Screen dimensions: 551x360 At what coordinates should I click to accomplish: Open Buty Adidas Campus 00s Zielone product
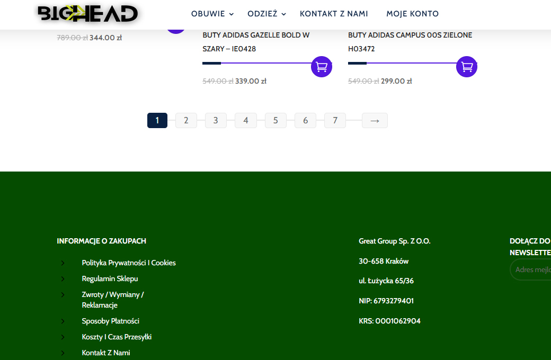point(410,42)
